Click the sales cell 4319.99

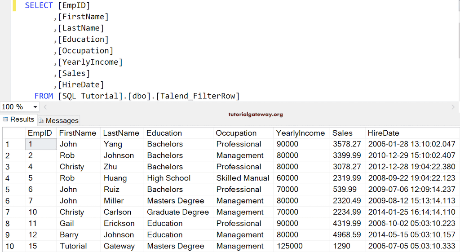point(347,224)
